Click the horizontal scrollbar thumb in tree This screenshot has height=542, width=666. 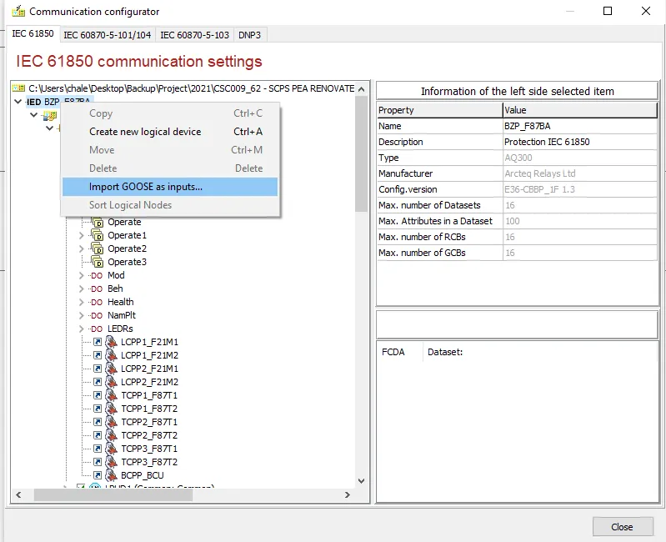113,494
